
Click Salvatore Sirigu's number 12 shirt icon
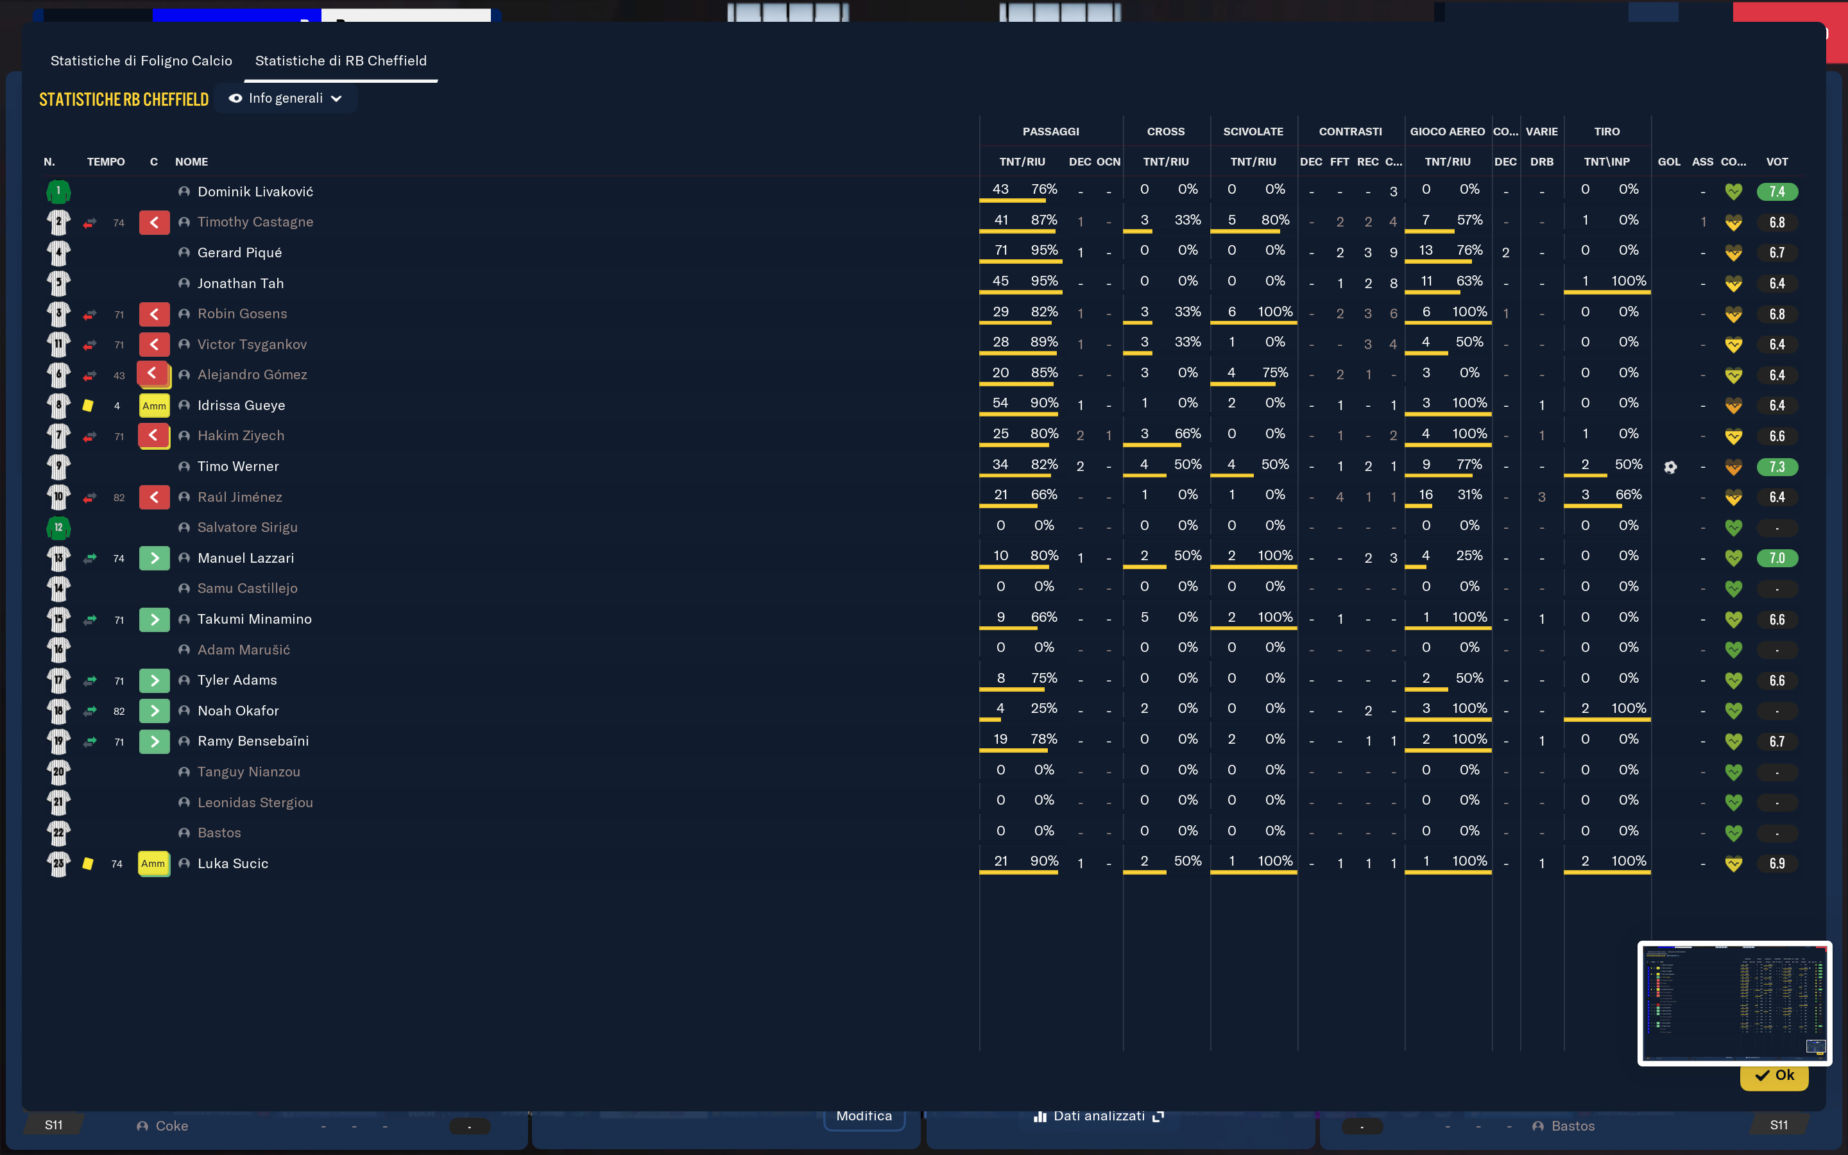(x=58, y=527)
